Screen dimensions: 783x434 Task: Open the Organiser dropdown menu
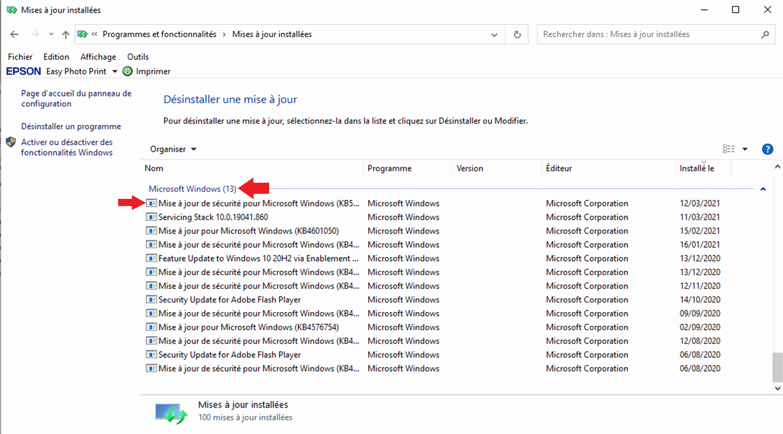coord(173,149)
